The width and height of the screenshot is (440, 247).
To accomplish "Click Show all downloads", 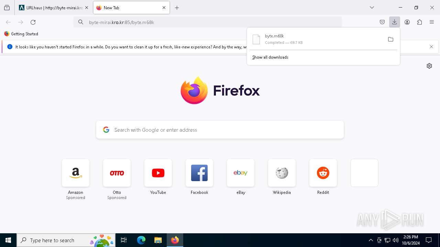I will (x=270, y=57).
